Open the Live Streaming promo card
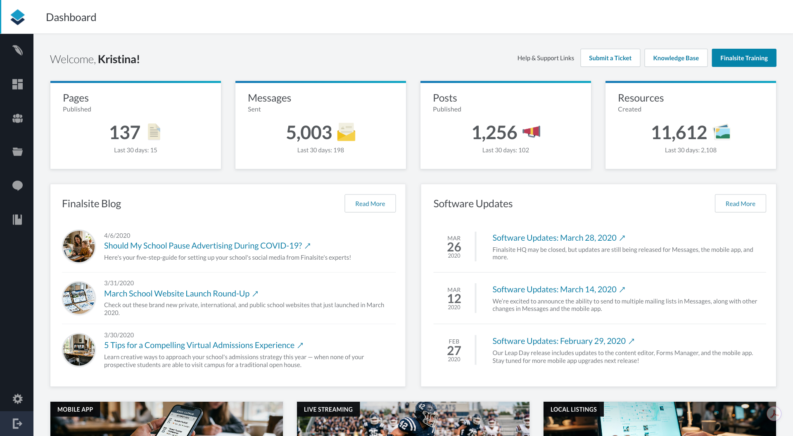Image resolution: width=793 pixels, height=436 pixels. tap(413, 419)
